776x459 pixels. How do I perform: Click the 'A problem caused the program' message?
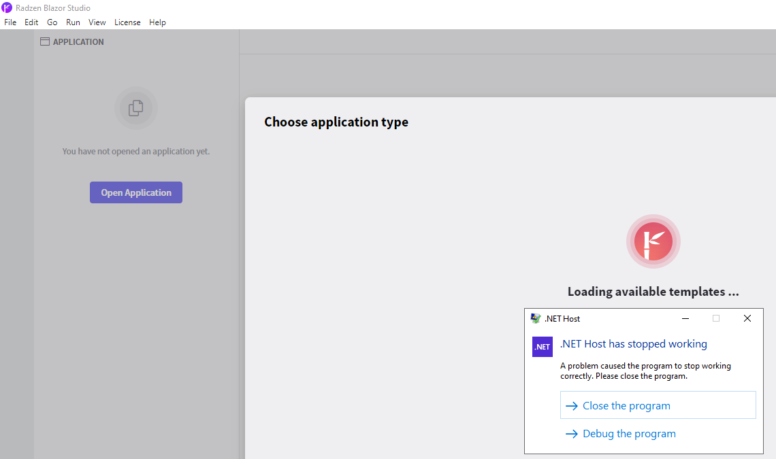(645, 371)
